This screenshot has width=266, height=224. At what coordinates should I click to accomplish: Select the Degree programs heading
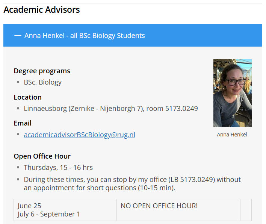click(x=42, y=71)
